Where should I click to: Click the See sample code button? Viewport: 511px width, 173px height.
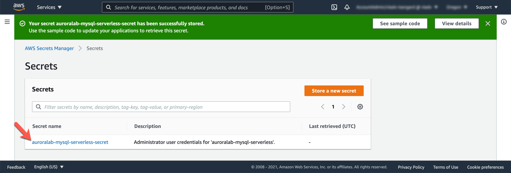[400, 23]
